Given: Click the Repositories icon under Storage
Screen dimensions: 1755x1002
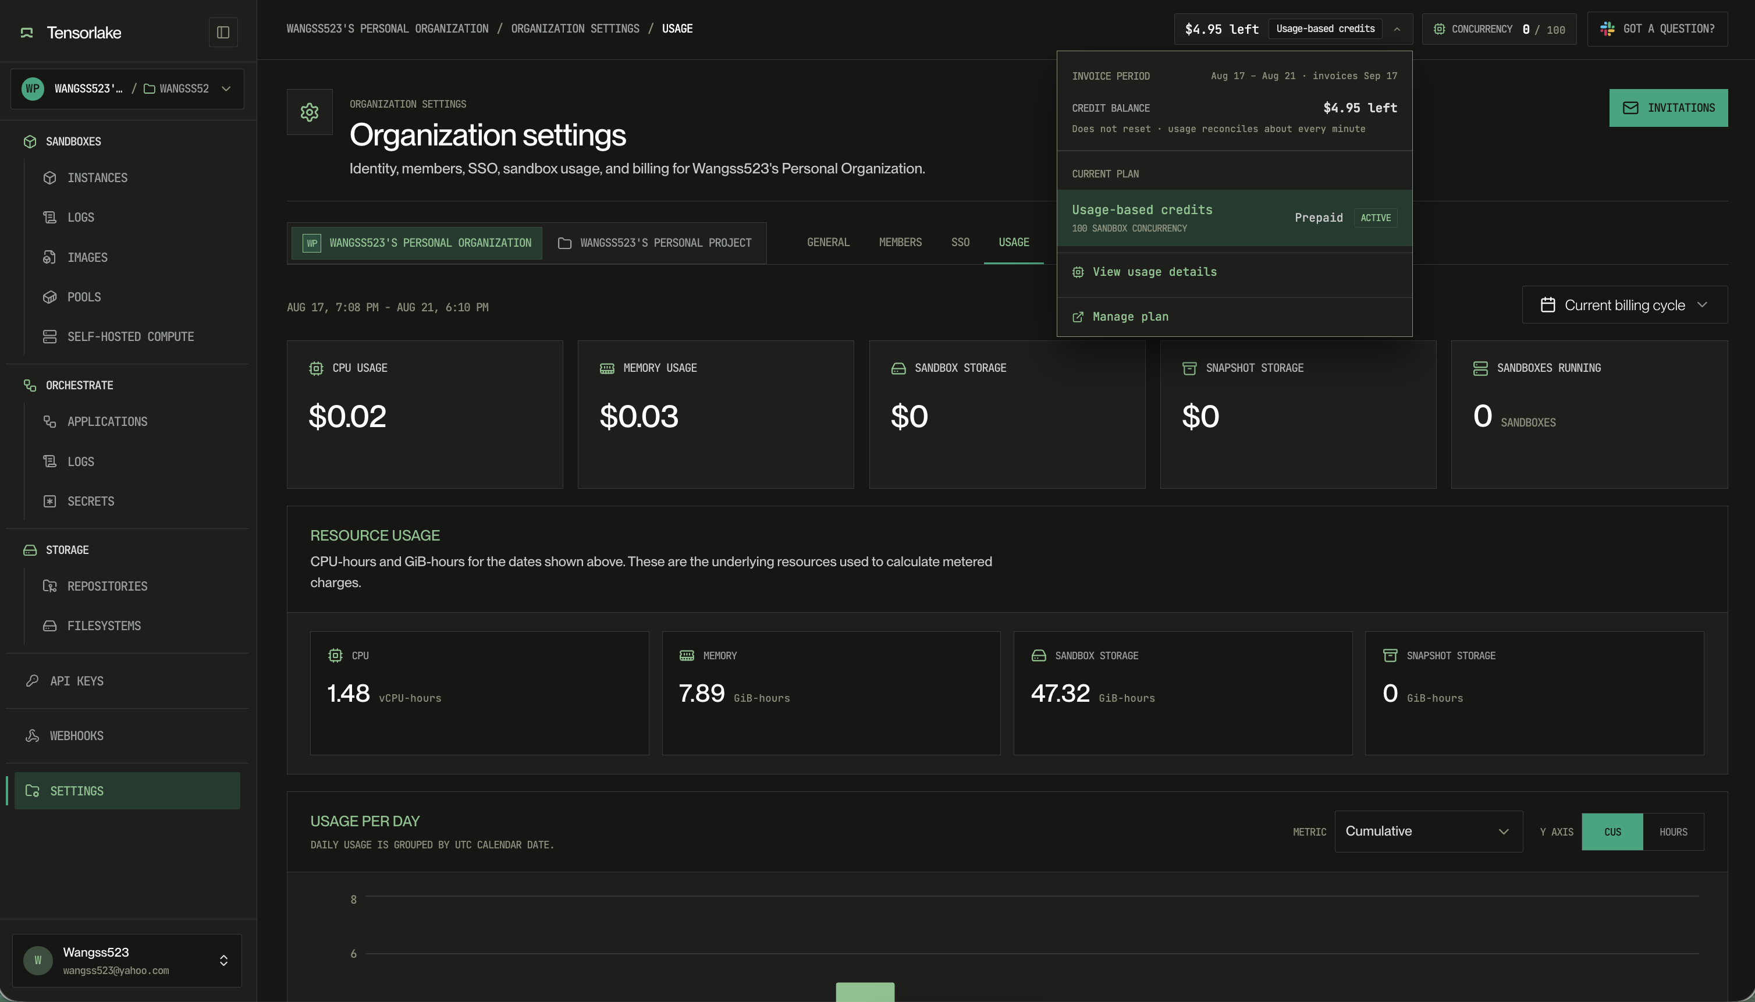Looking at the screenshot, I should [x=49, y=585].
